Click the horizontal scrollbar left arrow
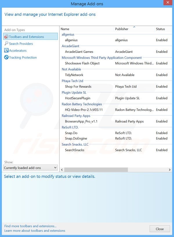 click(x=62, y=170)
